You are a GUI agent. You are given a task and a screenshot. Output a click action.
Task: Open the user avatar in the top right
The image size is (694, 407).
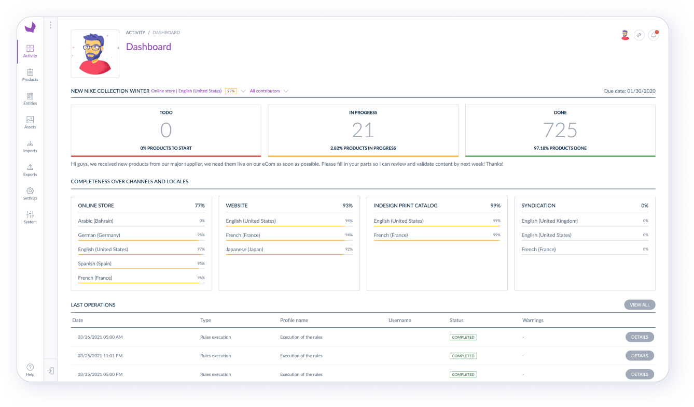pos(625,35)
